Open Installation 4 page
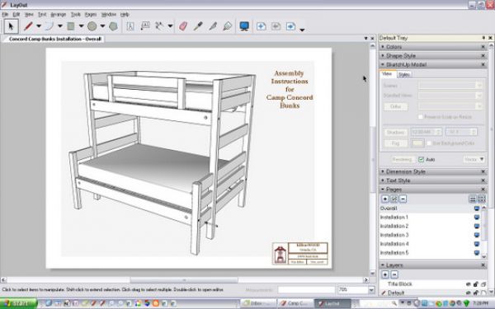This screenshot has width=495, height=309. [x=394, y=244]
